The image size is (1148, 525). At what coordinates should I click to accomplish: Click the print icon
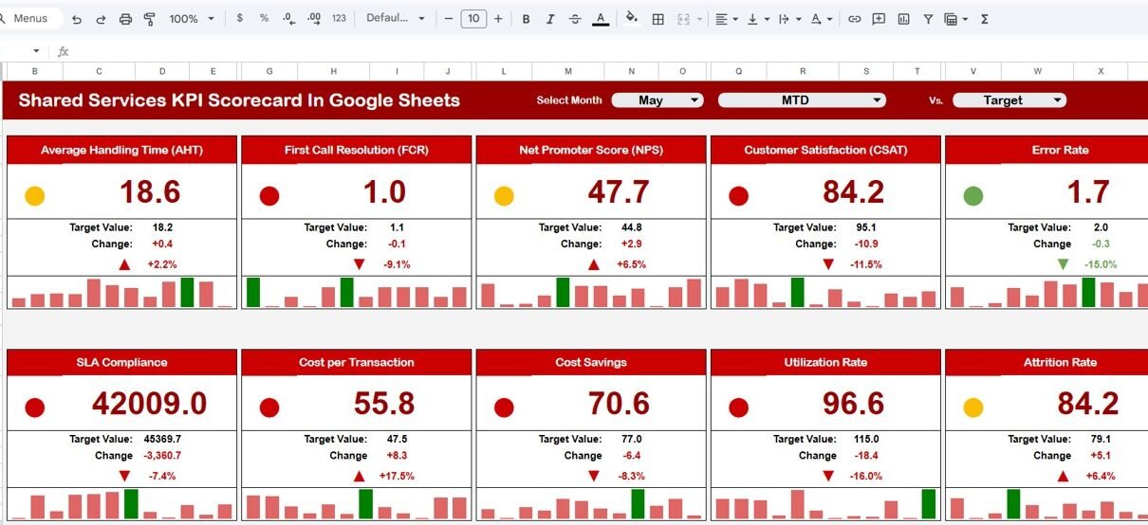coord(125,19)
